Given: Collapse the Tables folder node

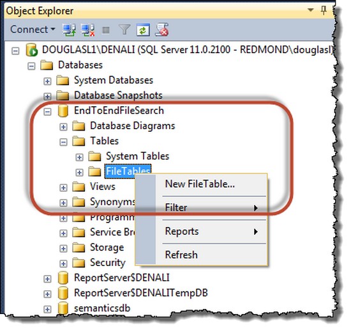Looking at the screenshot, I should tap(63, 142).
